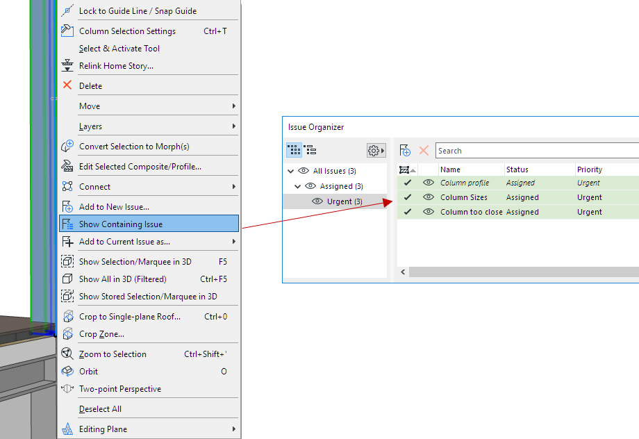The height and width of the screenshot is (439, 639).
Task: Toggle eye icon on Column profile row
Action: (429, 183)
